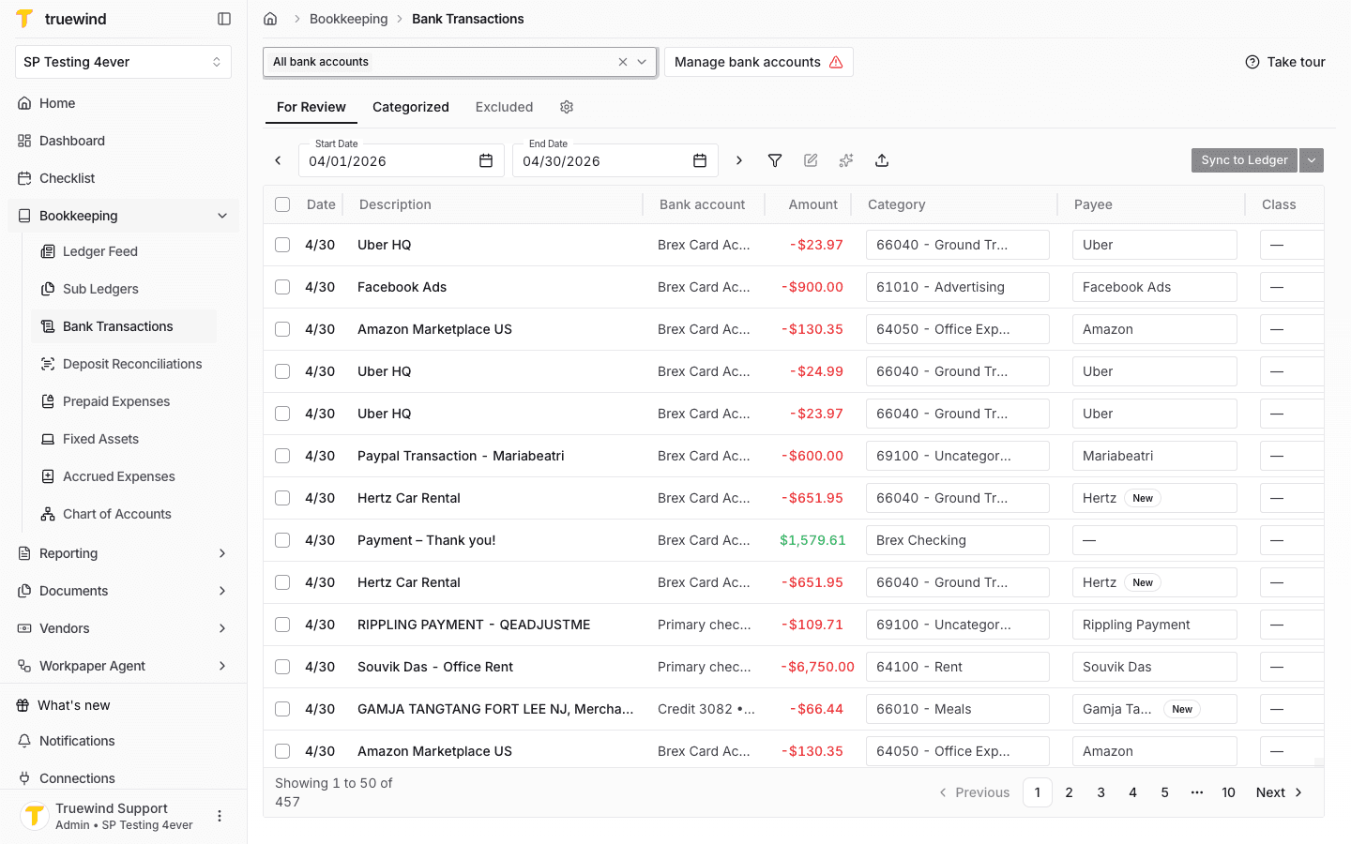
Task: Check the RIPPLING PAYMENT row checkbox
Action: (282, 625)
